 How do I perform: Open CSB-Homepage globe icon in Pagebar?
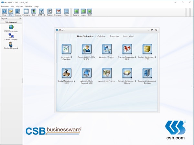(x=11, y=28)
